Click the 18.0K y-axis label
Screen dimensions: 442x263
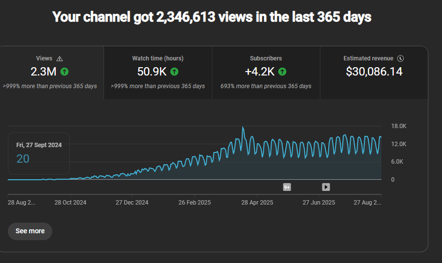tap(399, 126)
